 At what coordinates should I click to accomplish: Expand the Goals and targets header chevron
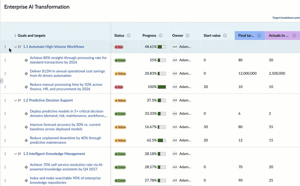click(x=15, y=35)
